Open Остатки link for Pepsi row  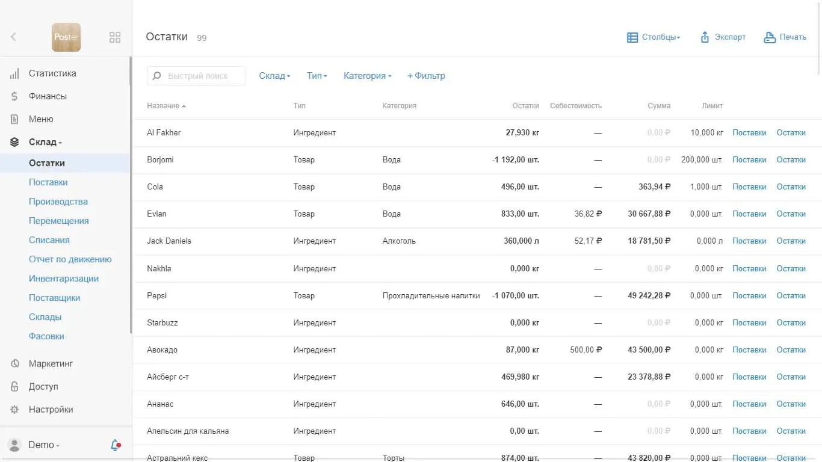[791, 296]
